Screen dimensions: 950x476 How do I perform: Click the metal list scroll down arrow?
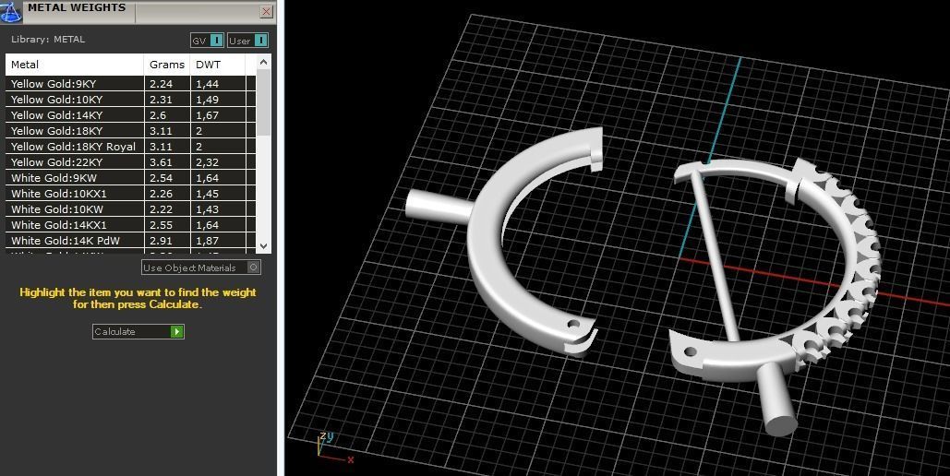point(263,246)
